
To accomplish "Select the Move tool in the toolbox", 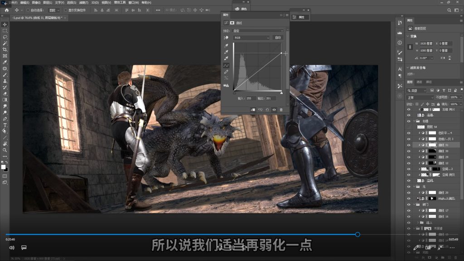I will click(x=5, y=24).
